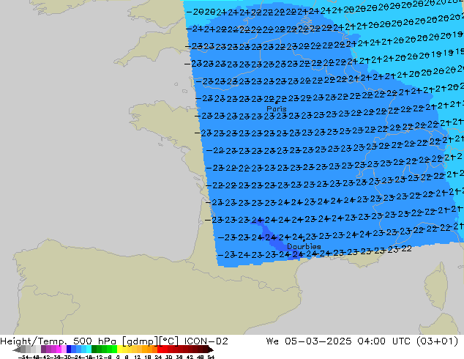Pick the yellow segment of the temperature scale

point(119,349)
